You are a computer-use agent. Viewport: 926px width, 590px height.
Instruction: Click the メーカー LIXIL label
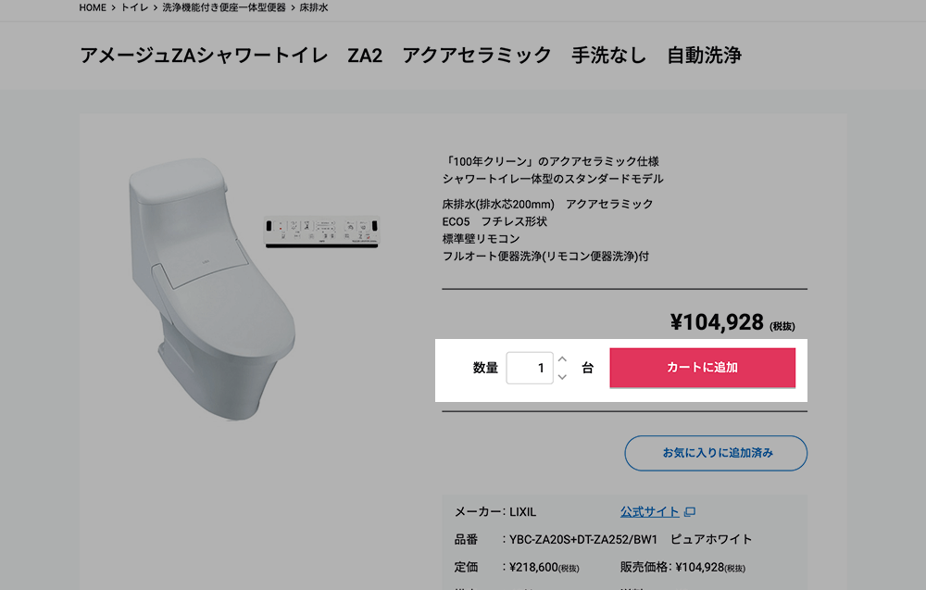[x=494, y=512]
